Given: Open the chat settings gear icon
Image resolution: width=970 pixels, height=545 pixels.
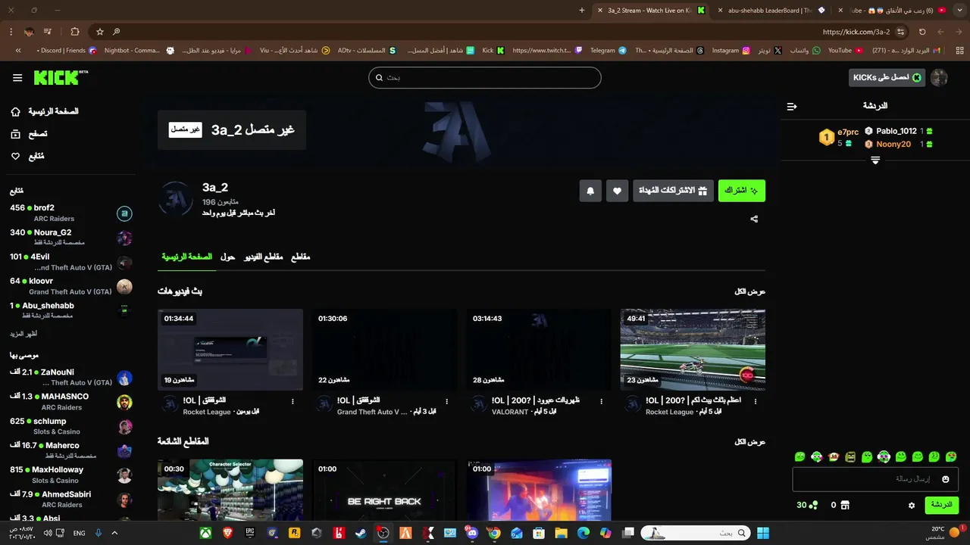Looking at the screenshot, I should (912, 505).
